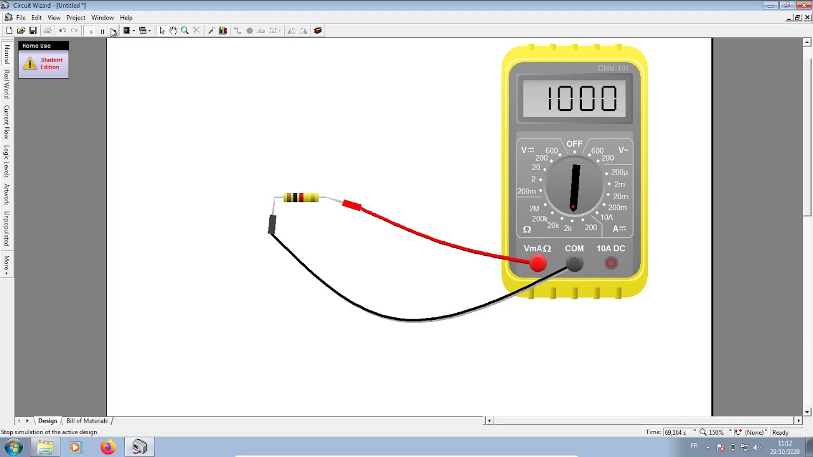This screenshot has width=813, height=457.
Task: Click the black probe tip
Action: pos(272,224)
